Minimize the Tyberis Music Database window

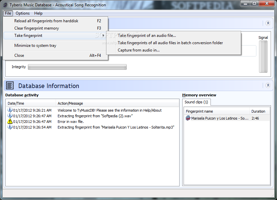pos(245,4)
